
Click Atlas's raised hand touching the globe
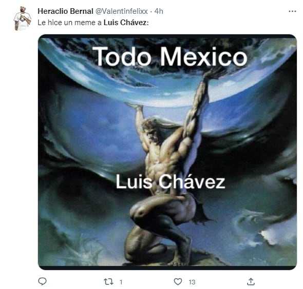212,73
